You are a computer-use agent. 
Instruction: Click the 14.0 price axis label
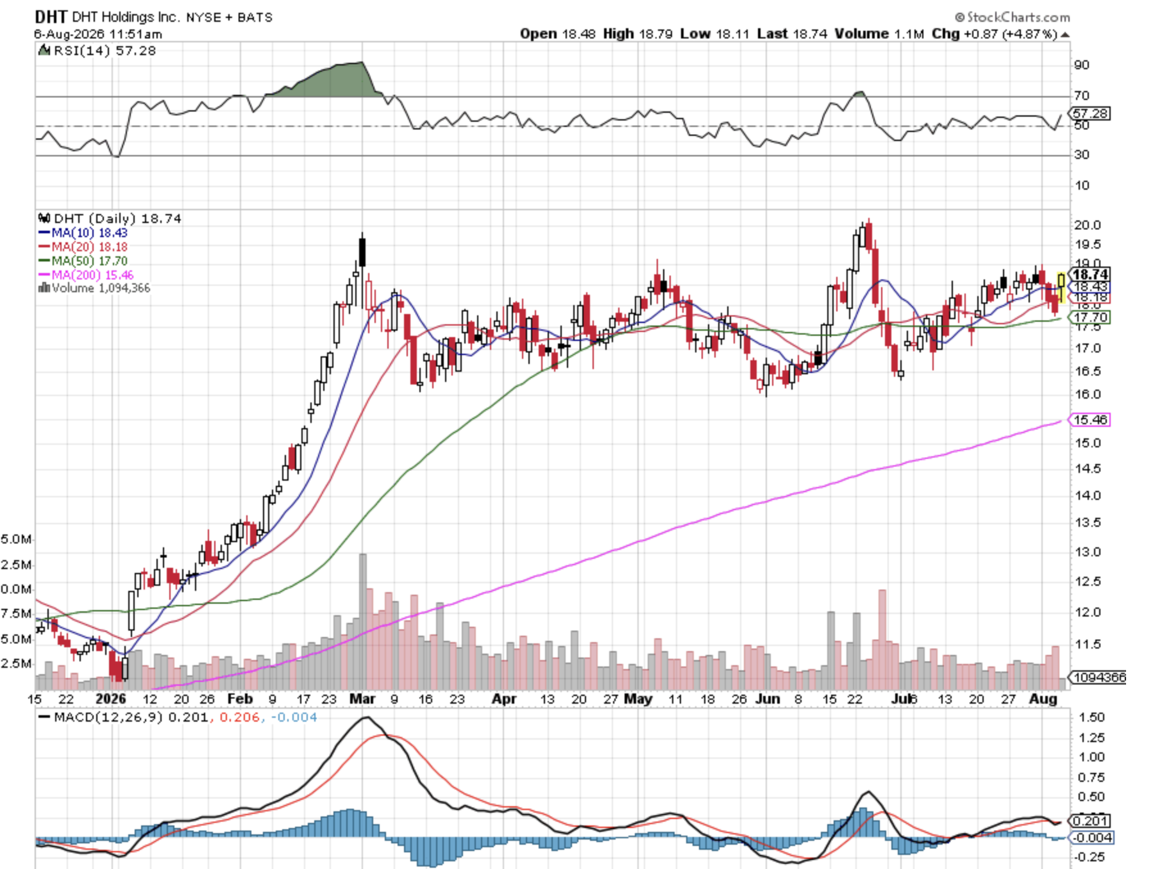pos(1088,495)
